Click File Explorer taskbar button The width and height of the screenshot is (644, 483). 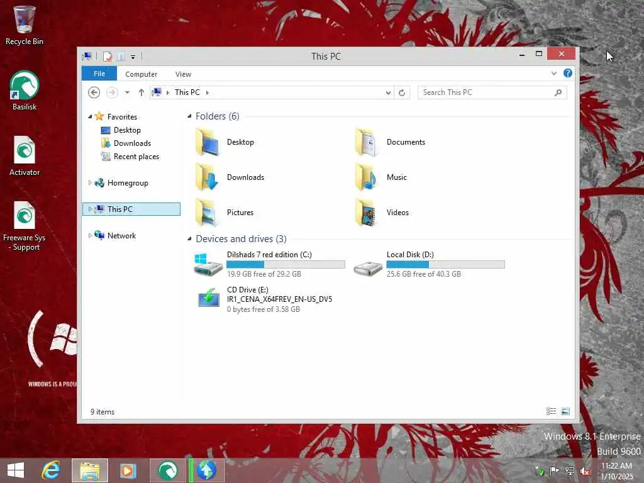[x=90, y=470]
